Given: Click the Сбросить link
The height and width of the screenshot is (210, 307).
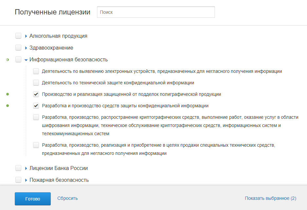Looking at the screenshot, I should click(x=67, y=198).
